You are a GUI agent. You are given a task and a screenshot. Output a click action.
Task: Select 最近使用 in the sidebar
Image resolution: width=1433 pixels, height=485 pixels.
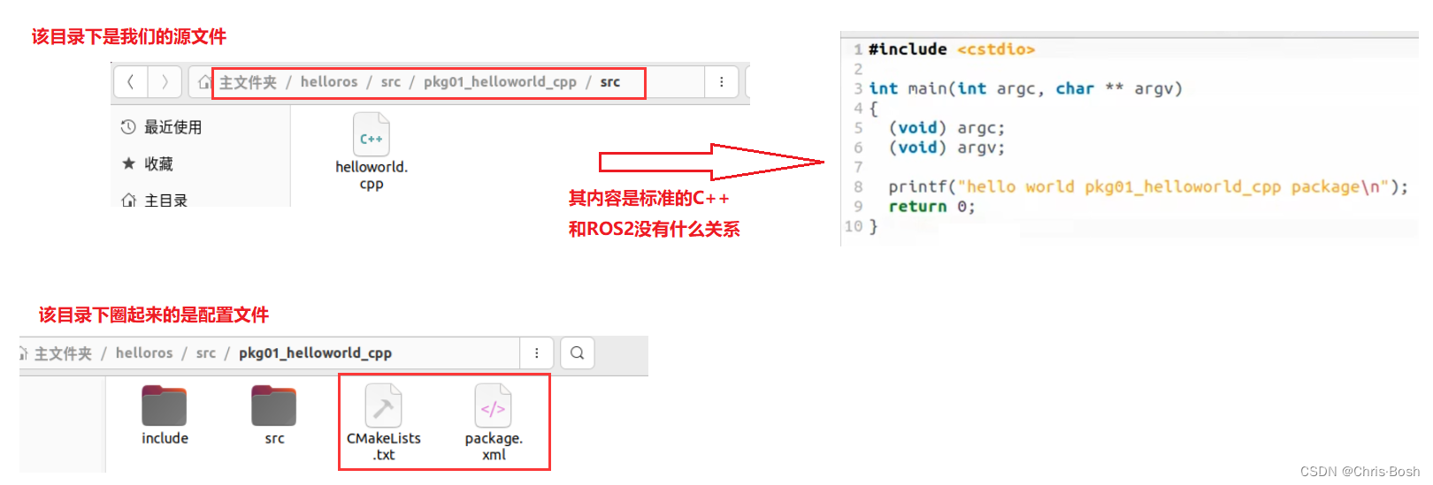[173, 127]
